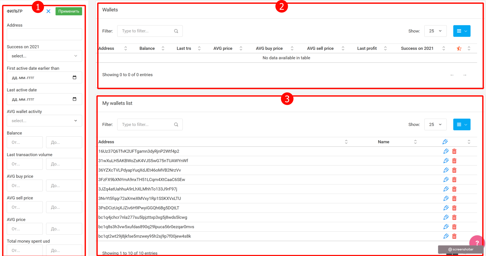Delete wallet 31wXuLH5AKBWoZsK4VJS5wG75nTUAWYnWf
This screenshot has height=256, width=486.
pyautogui.click(x=454, y=161)
